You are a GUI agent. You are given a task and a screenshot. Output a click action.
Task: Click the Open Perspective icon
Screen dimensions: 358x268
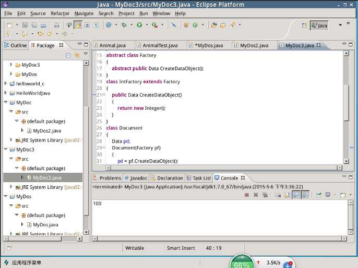click(304, 25)
